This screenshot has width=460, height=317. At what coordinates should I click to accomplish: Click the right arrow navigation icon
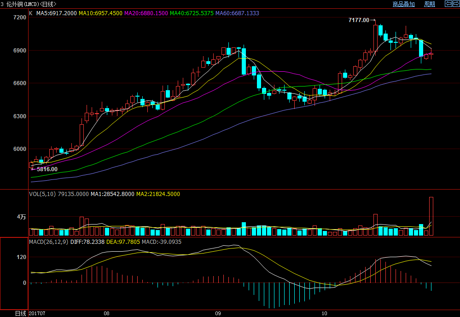click(456, 4)
